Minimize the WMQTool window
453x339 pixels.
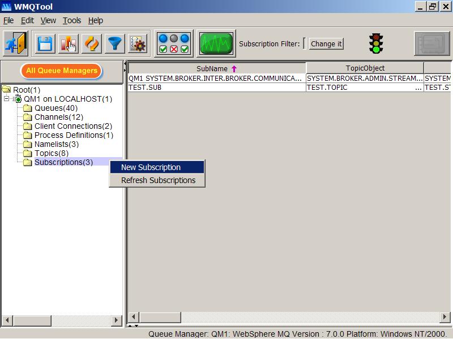click(x=420, y=6)
